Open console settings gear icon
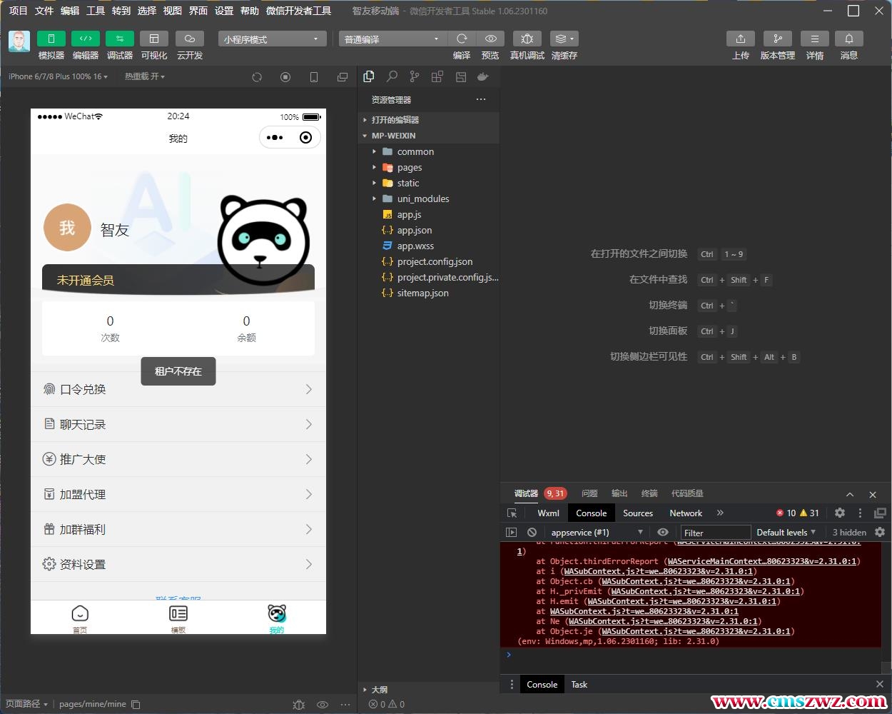The width and height of the screenshot is (892, 714). [x=879, y=532]
